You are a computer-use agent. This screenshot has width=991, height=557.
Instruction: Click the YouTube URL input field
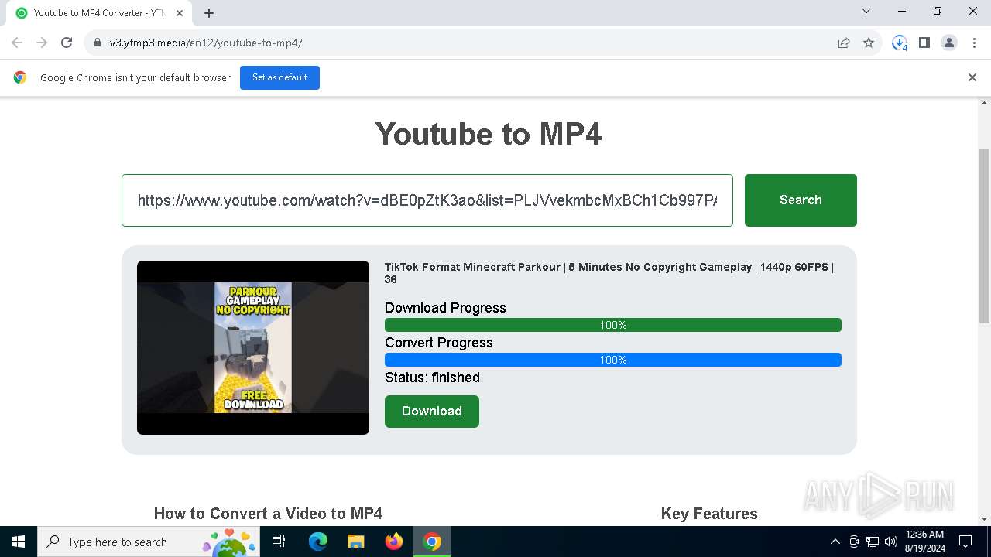pos(427,200)
